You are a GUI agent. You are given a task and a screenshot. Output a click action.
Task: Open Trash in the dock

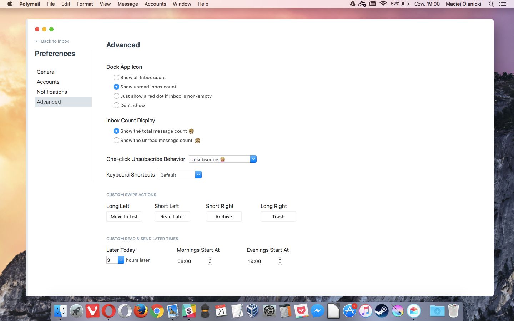(x=453, y=311)
